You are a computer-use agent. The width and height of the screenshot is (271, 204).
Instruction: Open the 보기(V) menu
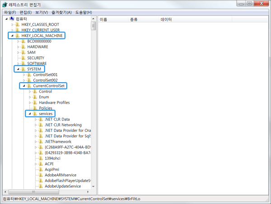click(x=42, y=13)
